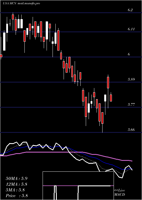The height and width of the screenshot is (200, 142).
Task: Click the last red candlestick on the chart
Action: [111, 98]
